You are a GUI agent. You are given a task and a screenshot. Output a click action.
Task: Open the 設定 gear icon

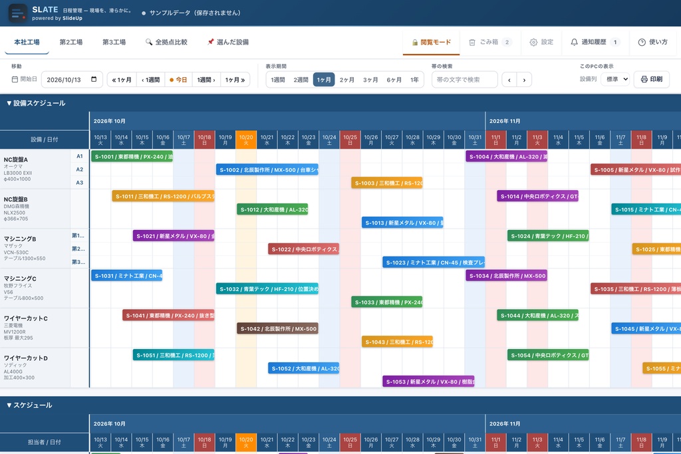click(x=533, y=42)
